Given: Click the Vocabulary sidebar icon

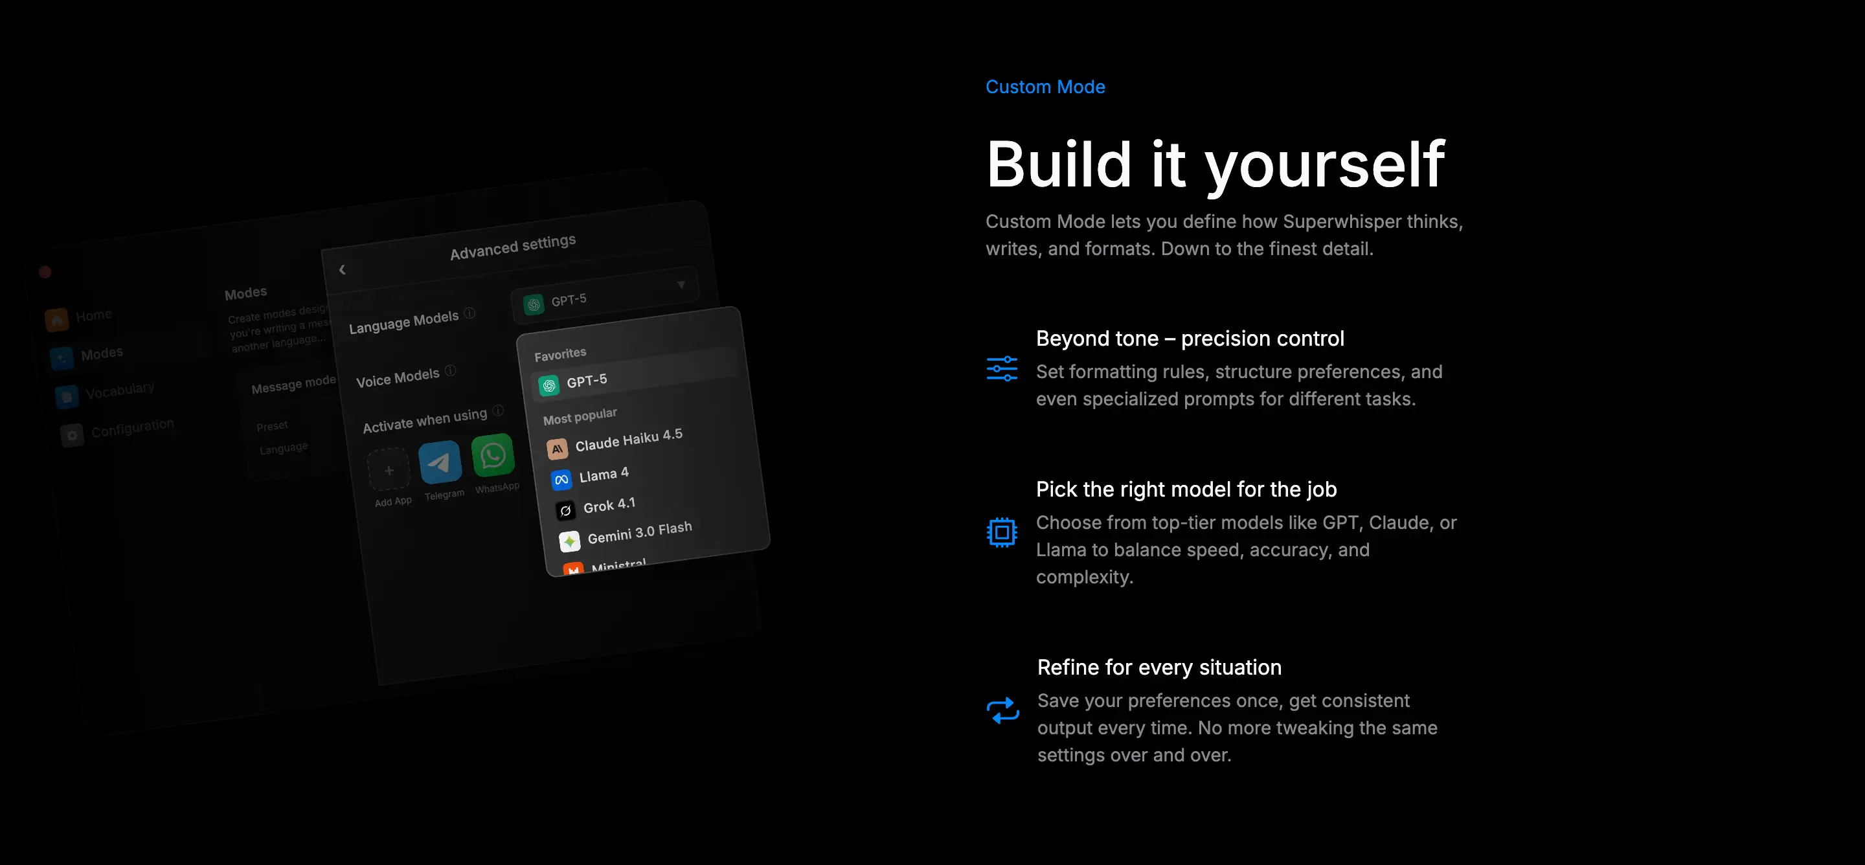Looking at the screenshot, I should tap(67, 398).
